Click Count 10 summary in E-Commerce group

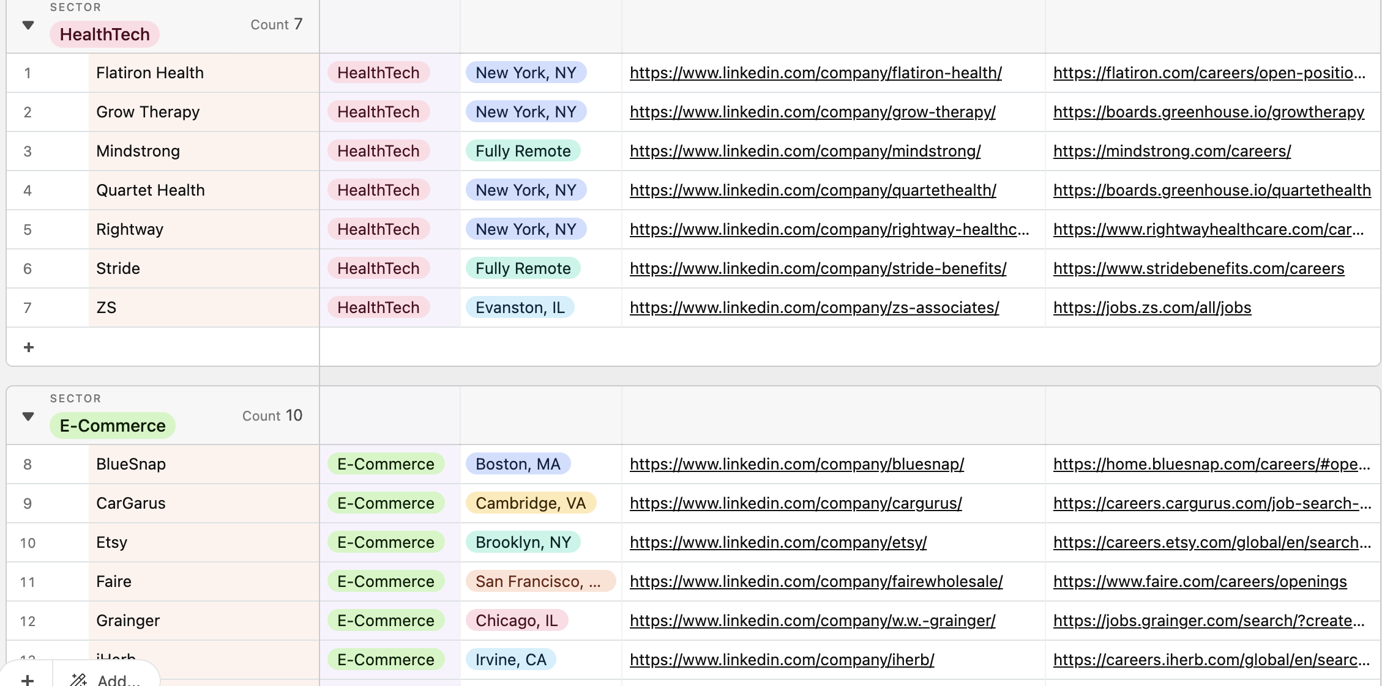point(272,416)
